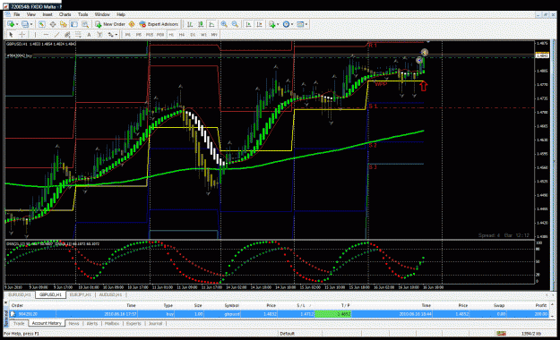Toggle Expert Advisors on or off

click(159, 24)
